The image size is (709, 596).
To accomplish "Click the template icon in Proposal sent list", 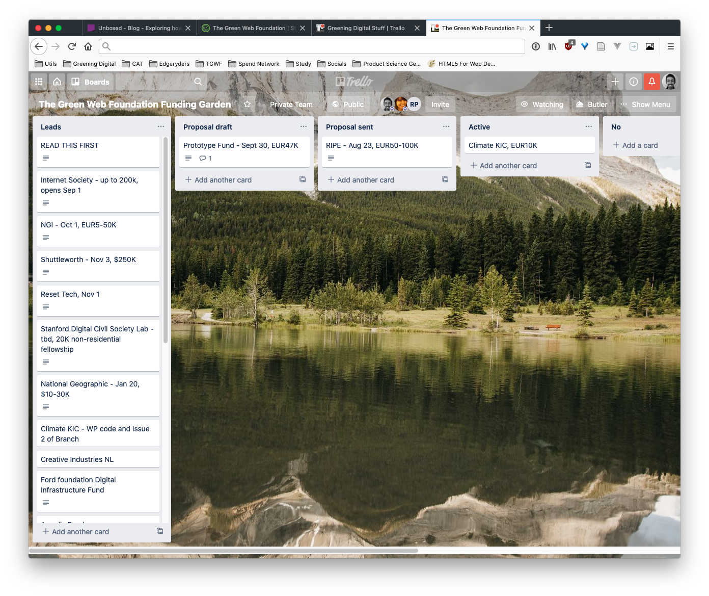I will point(445,179).
